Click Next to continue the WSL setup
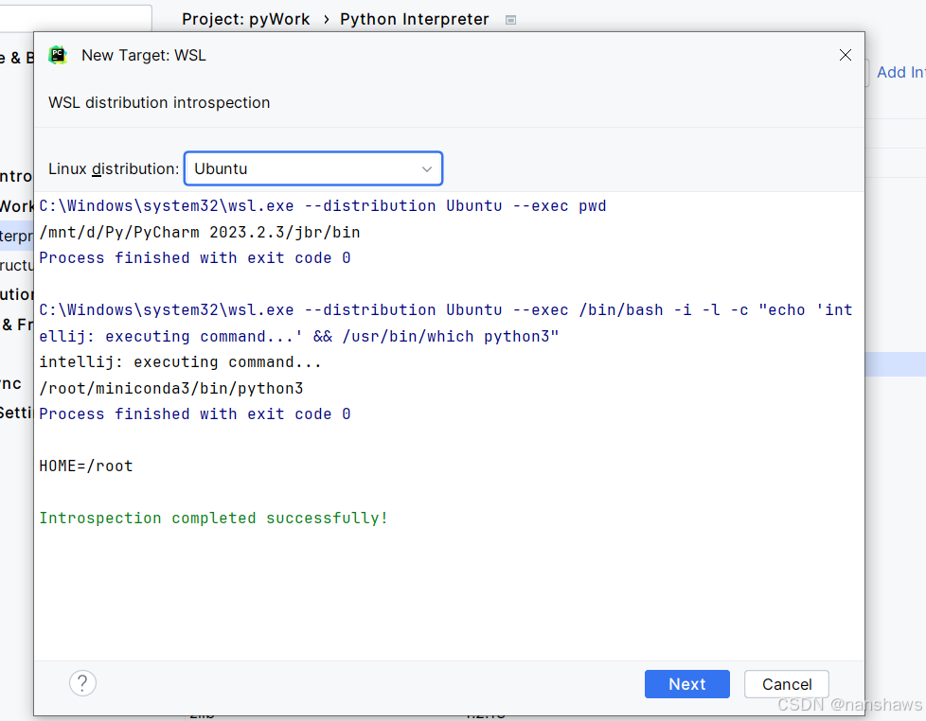926x721 pixels. (686, 684)
